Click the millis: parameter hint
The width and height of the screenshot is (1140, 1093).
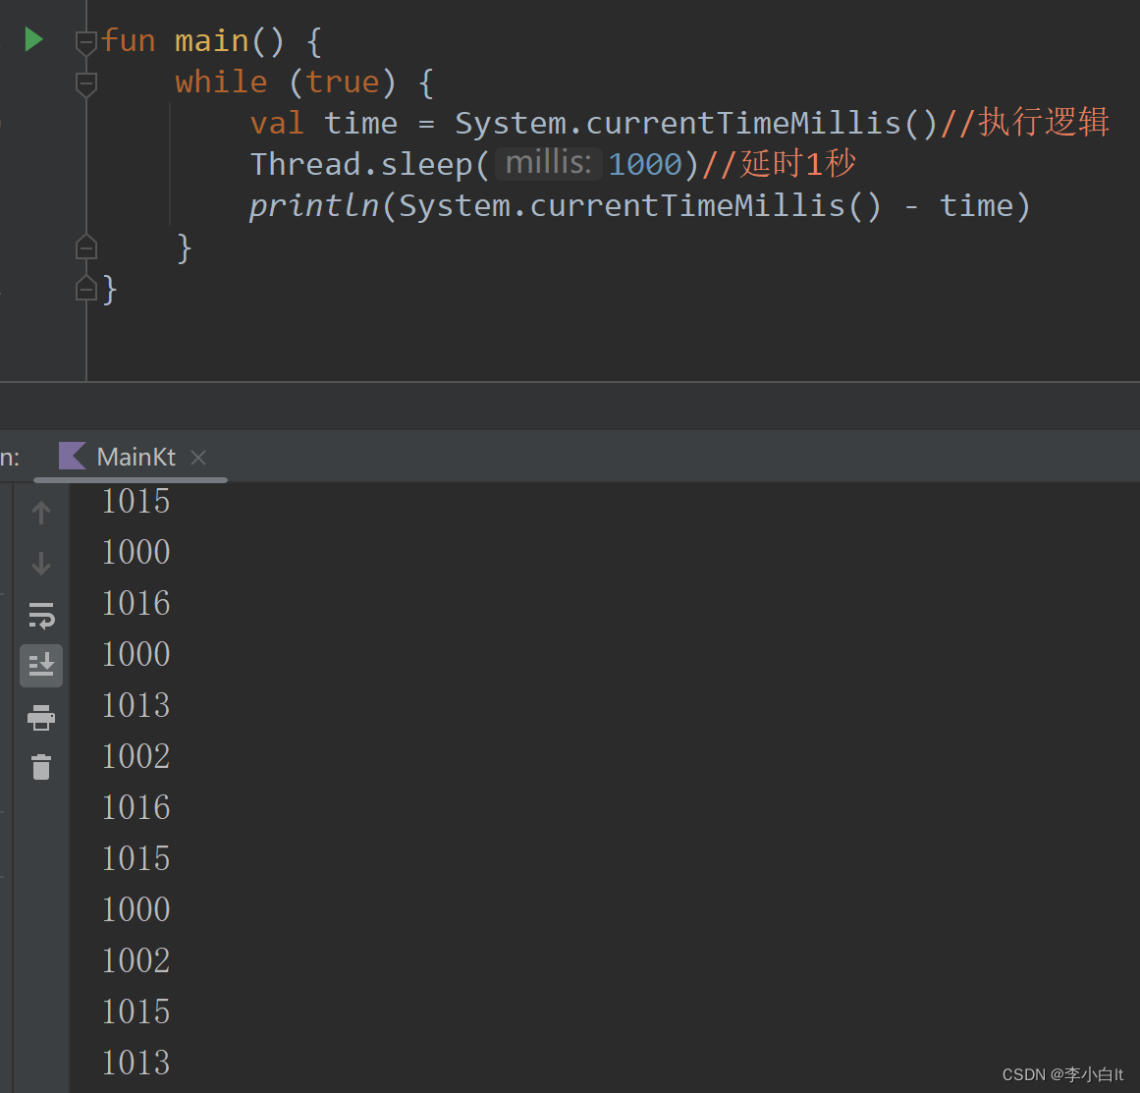click(549, 163)
